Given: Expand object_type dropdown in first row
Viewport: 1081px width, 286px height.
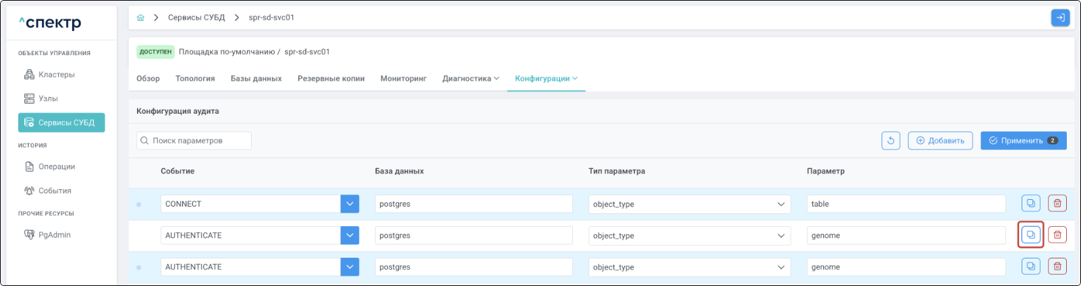Looking at the screenshot, I should point(781,204).
